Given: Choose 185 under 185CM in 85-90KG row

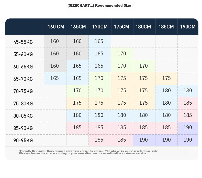Looking at the screenshot, I should [x=166, y=127].
